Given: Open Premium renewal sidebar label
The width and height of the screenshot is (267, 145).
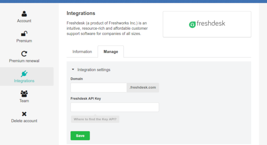Looking at the screenshot, I should click(24, 61).
